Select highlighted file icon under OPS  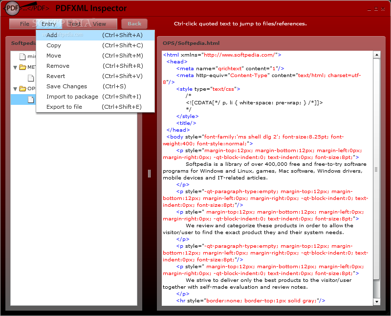[31, 99]
